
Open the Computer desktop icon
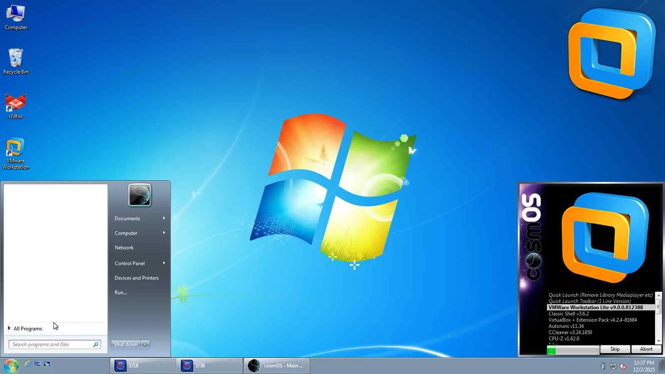(16, 17)
